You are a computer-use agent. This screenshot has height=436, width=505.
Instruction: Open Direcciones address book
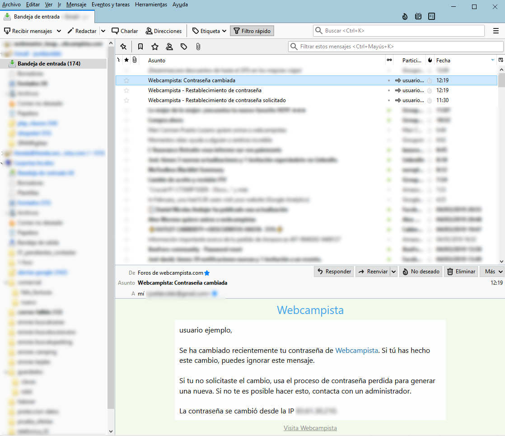click(x=164, y=31)
